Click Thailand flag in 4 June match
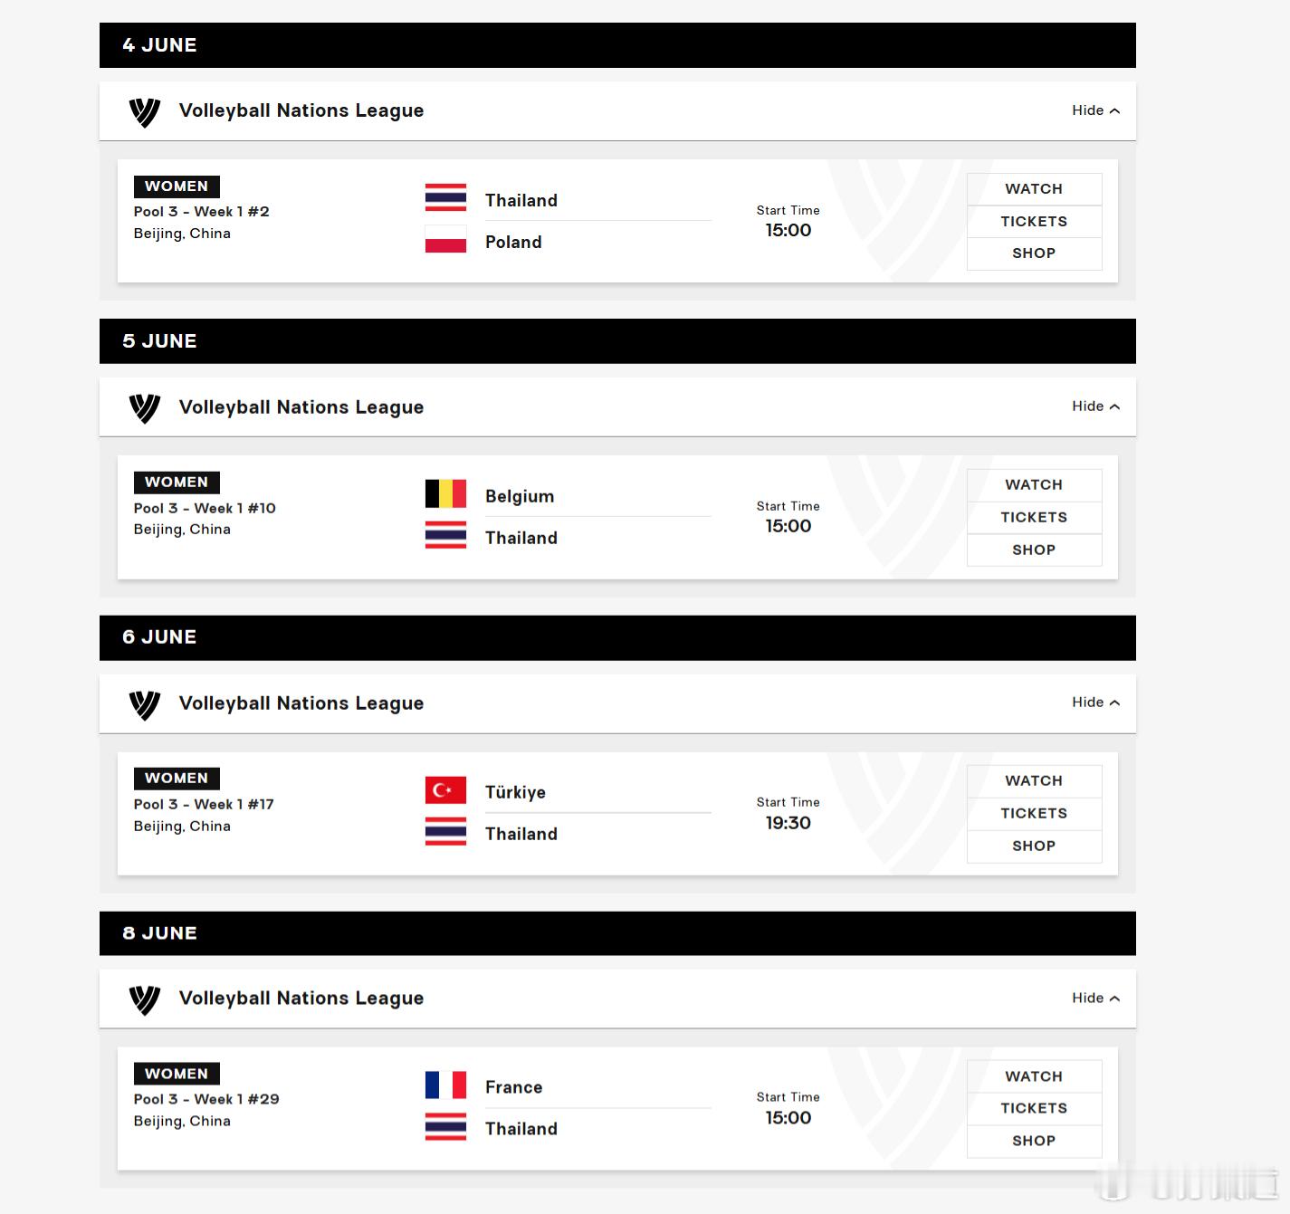Viewport: 1290px width, 1214px height. (x=445, y=198)
